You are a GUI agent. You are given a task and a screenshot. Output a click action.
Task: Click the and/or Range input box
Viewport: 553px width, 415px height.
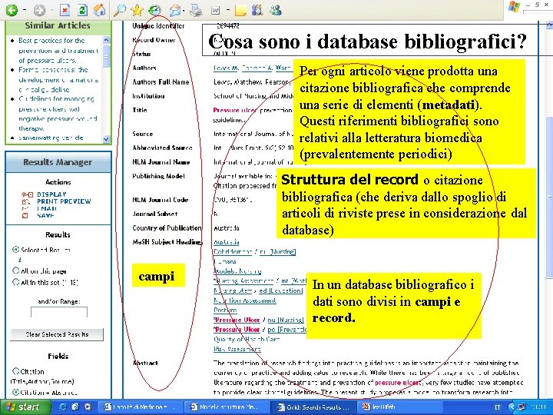click(59, 312)
